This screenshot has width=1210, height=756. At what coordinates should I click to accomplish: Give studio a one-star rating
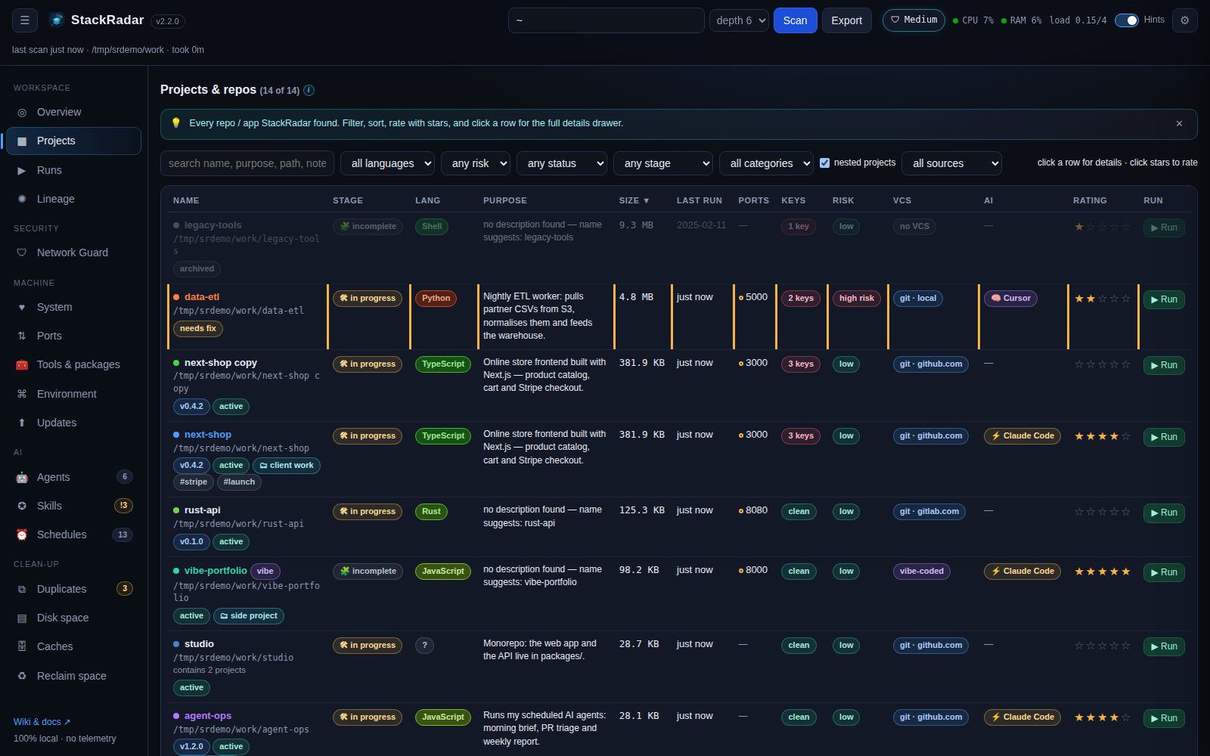point(1079,646)
